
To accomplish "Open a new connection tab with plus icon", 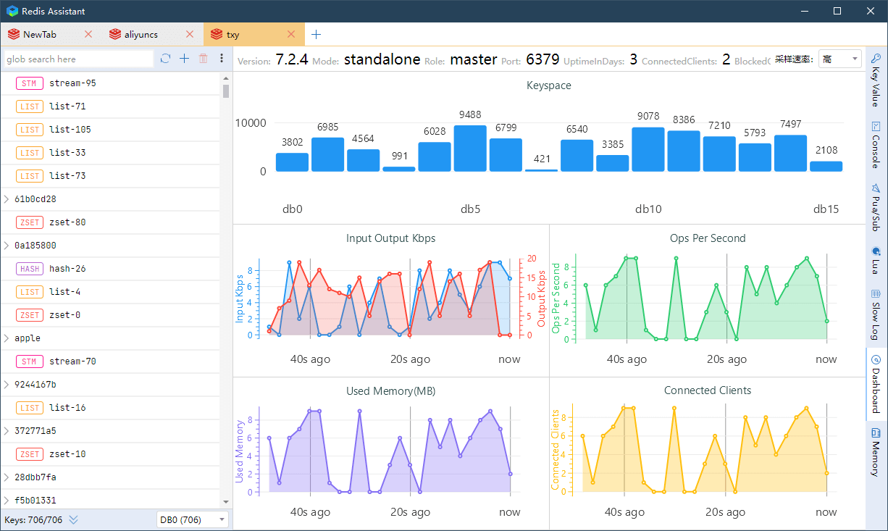I will pyautogui.click(x=316, y=34).
